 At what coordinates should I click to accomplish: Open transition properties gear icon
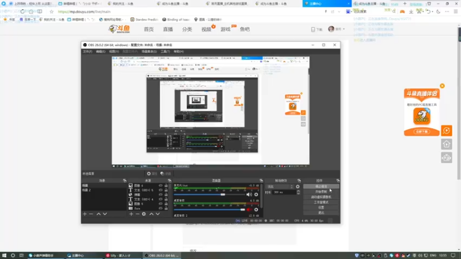pyautogui.click(x=297, y=186)
